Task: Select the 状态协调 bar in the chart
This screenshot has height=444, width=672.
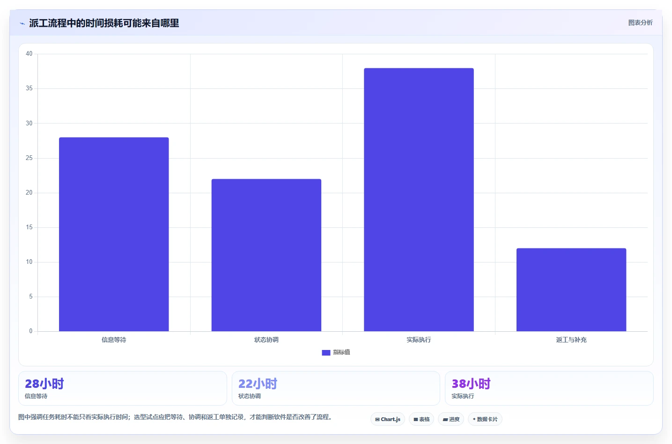Action: 266,255
